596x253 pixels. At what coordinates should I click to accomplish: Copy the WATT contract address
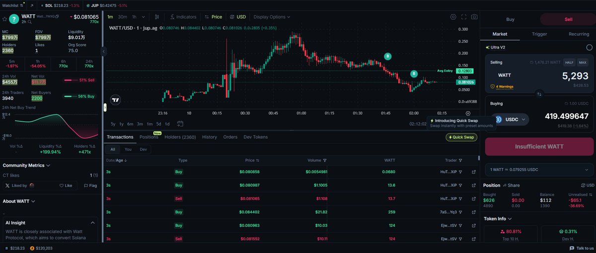click(x=57, y=16)
